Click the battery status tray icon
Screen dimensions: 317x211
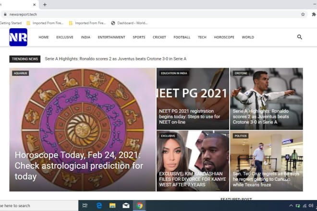point(298,206)
